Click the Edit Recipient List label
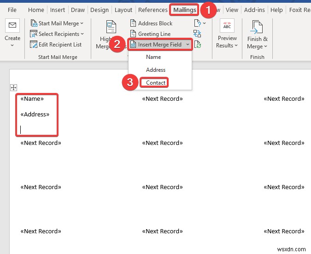311x254 pixels. 60,45
